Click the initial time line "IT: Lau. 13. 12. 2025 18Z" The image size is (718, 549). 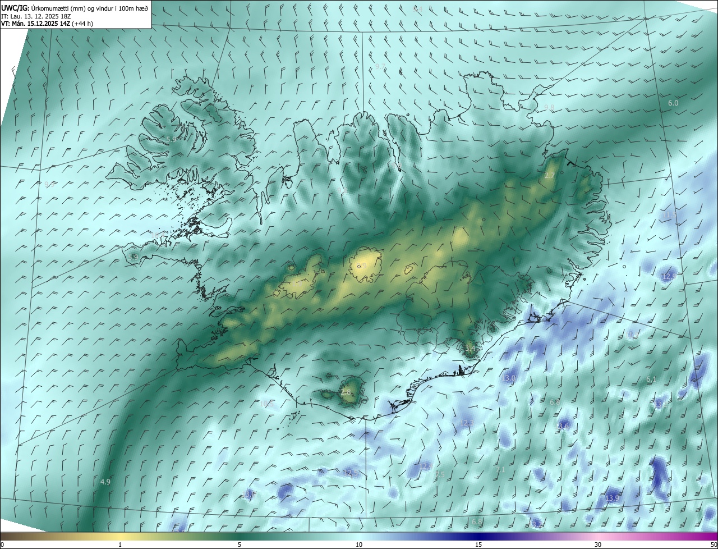click(35, 16)
